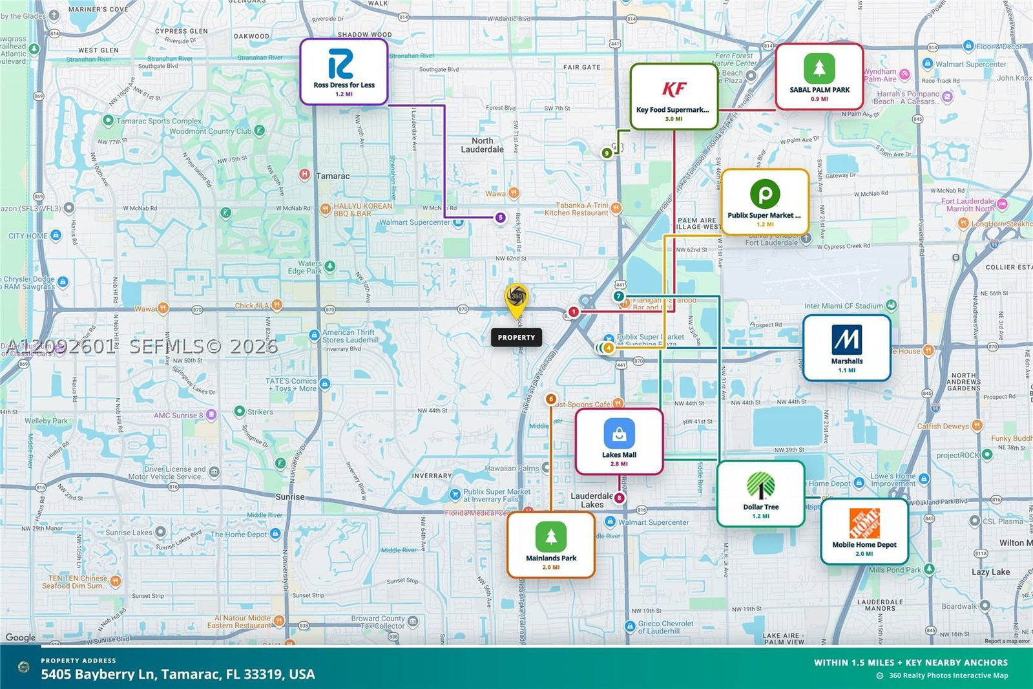Image resolution: width=1033 pixels, height=689 pixels.
Task: Click the 5405 Bayberry Ln address text
Action: 178,674
